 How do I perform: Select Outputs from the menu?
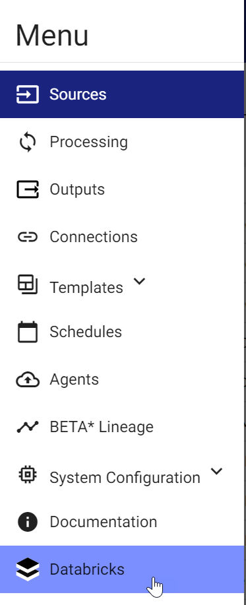click(x=122, y=189)
